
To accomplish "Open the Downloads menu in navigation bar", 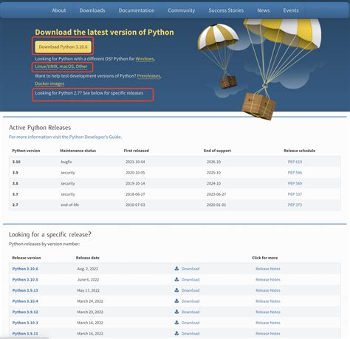I will click(92, 10).
